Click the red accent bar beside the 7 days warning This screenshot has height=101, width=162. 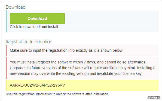point(6,68)
